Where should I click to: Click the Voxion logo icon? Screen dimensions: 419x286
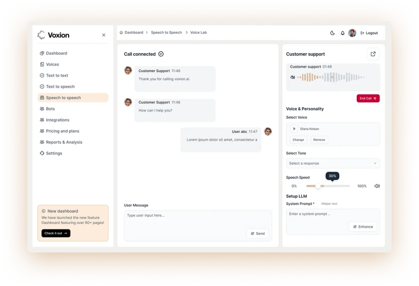point(41,35)
